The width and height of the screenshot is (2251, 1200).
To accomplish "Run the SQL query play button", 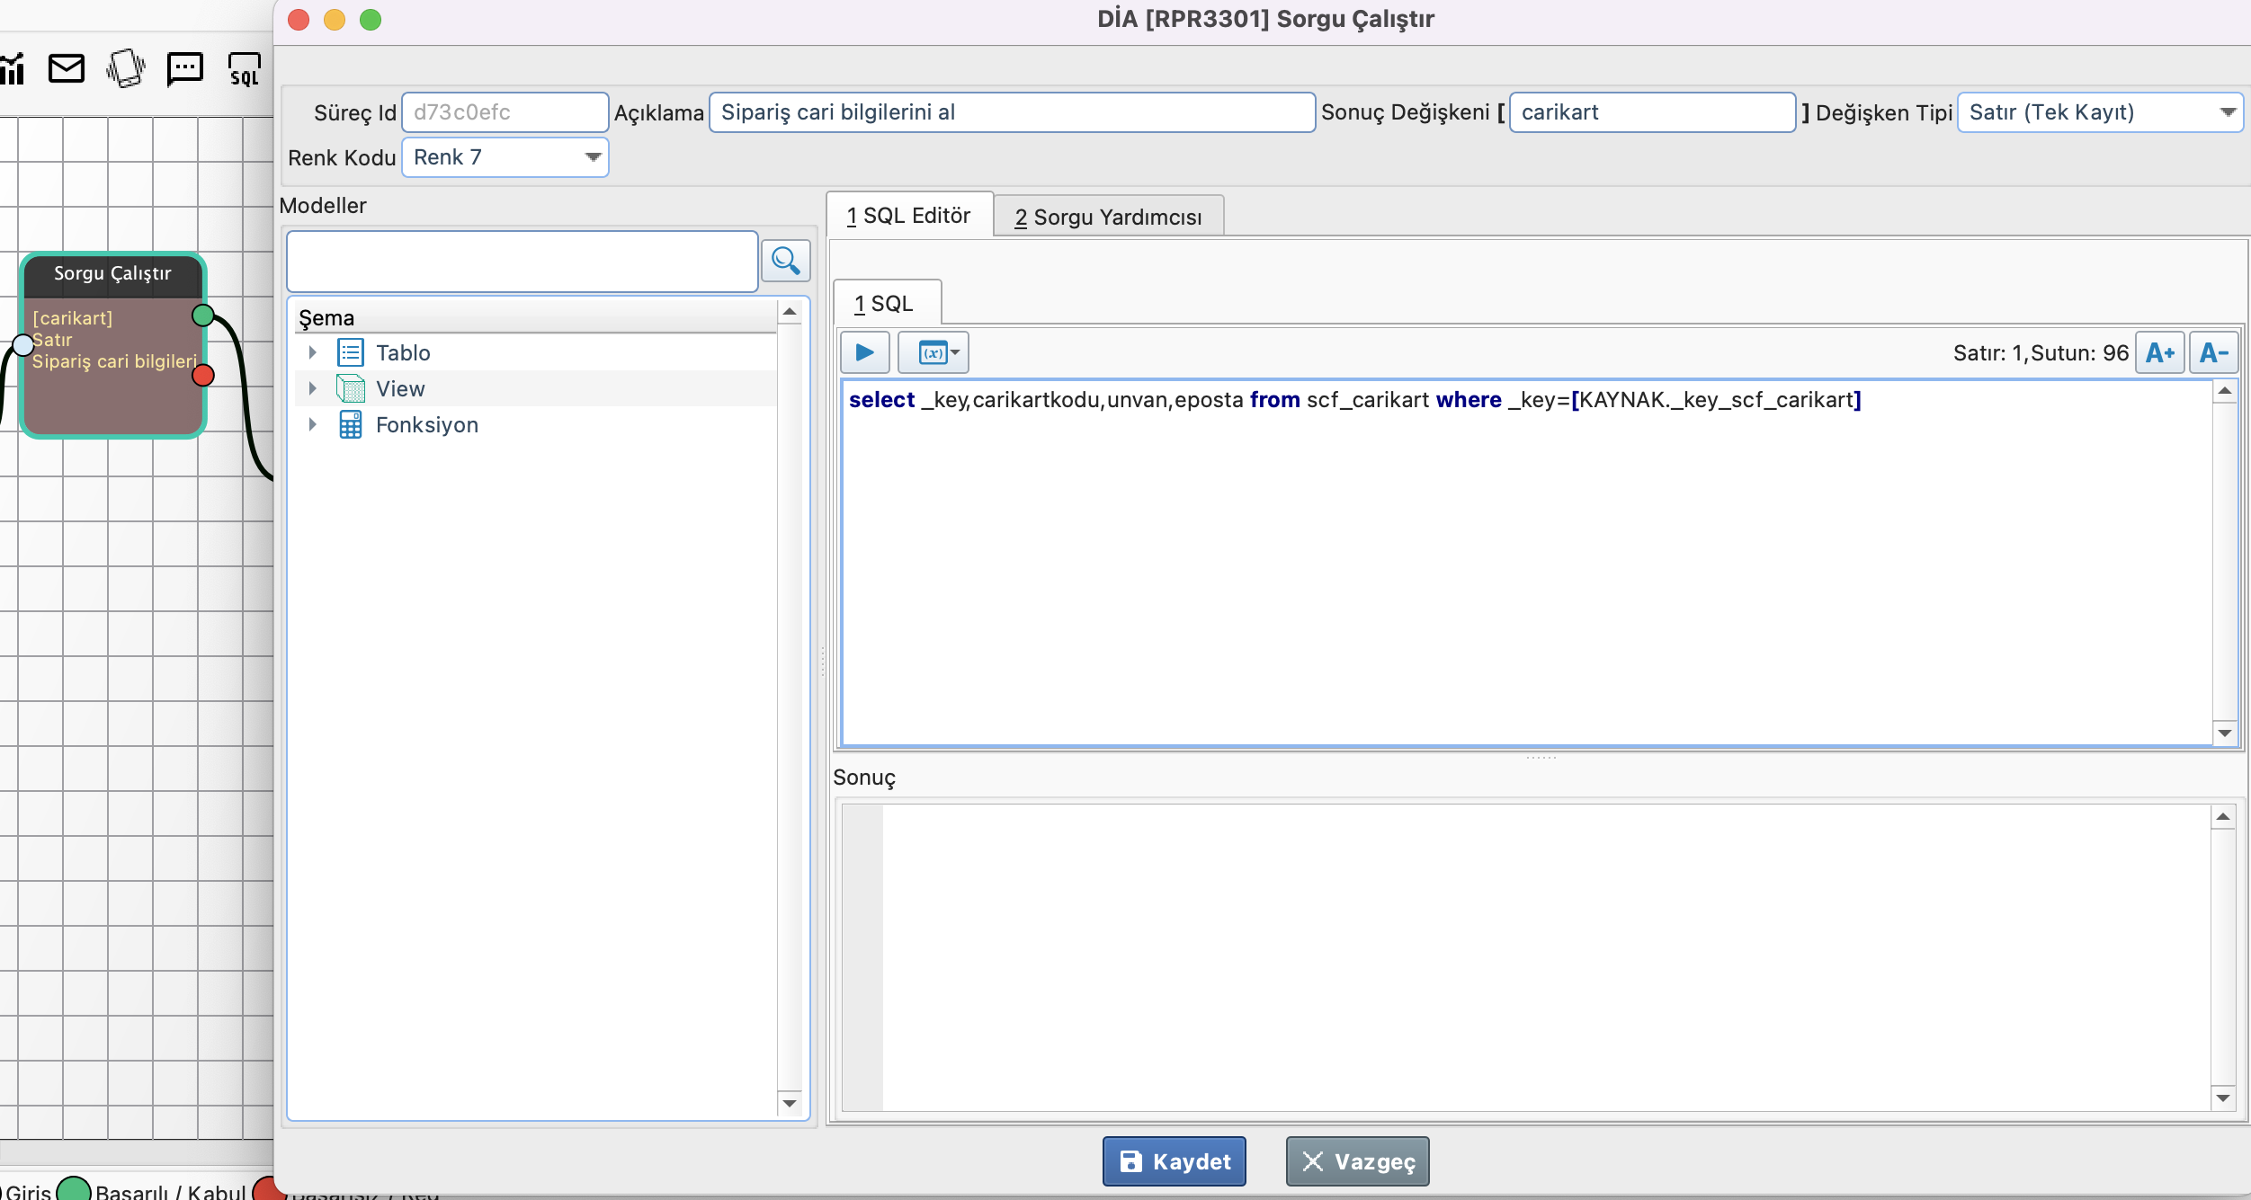I will point(864,352).
